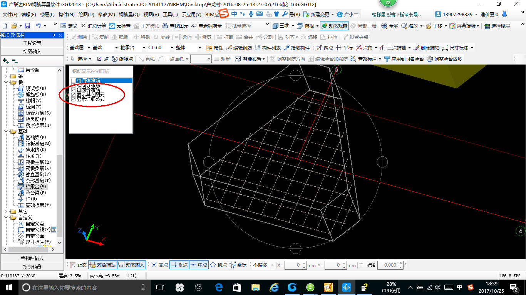Open the 三维 view dropdown arrow
Viewport: 526px width, 295px height.
click(x=293, y=26)
